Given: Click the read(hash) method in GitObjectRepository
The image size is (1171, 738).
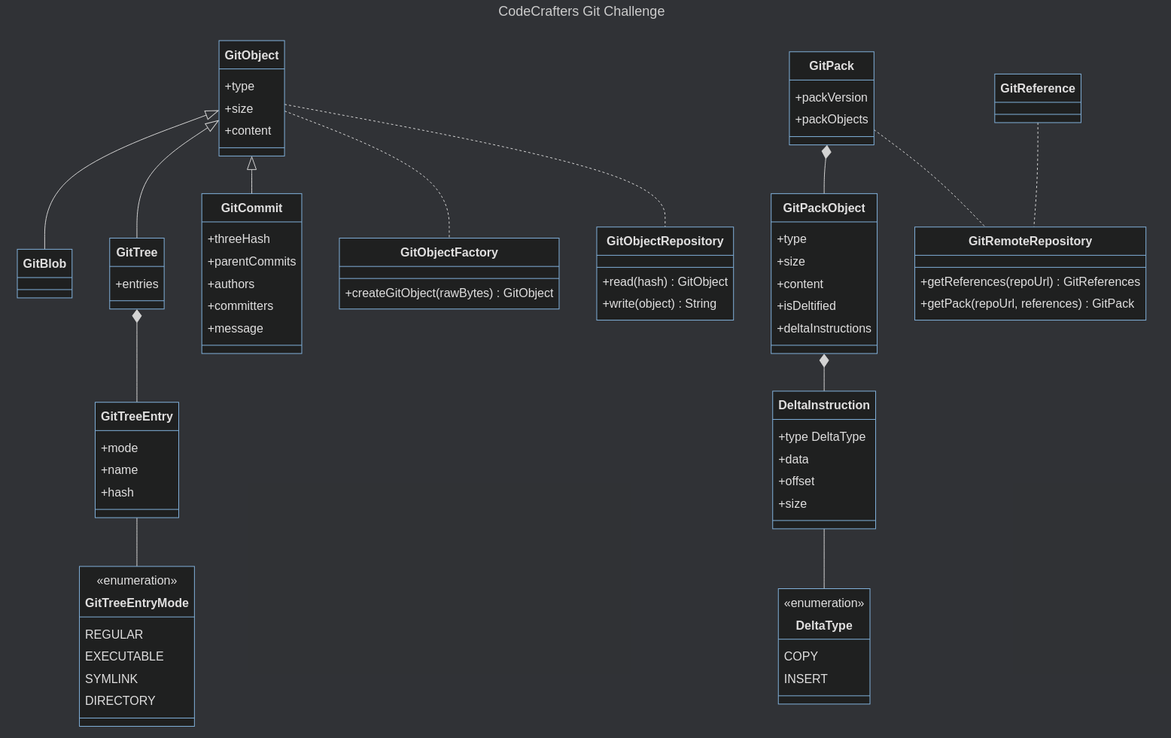Looking at the screenshot, I should 665,282.
